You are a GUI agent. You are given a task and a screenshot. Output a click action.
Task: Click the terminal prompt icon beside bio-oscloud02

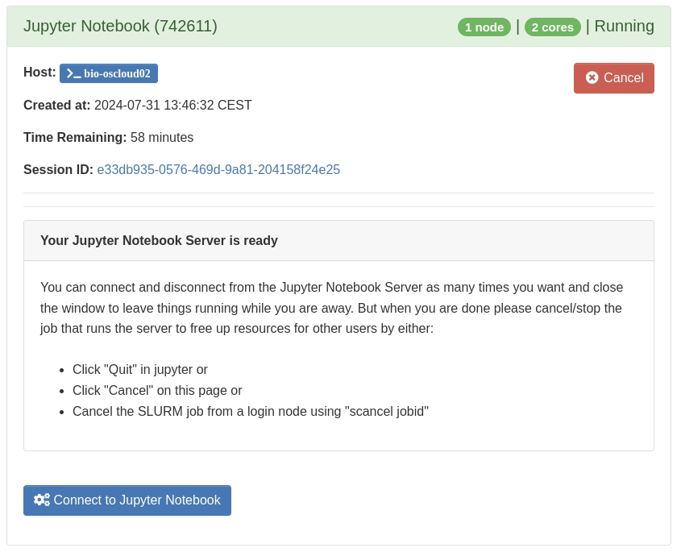coord(73,73)
